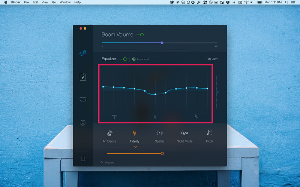Open the boost file icon in sidebar
Viewport: 300px width, 187px height.
tap(83, 77)
